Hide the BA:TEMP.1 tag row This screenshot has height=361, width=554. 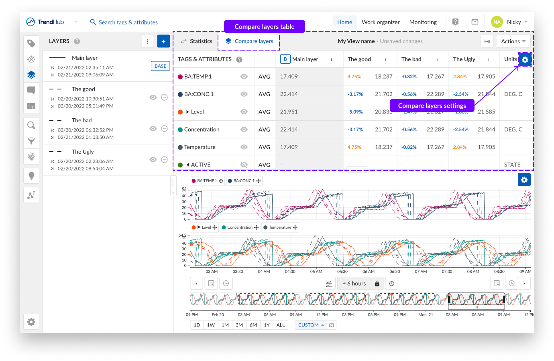click(x=244, y=77)
